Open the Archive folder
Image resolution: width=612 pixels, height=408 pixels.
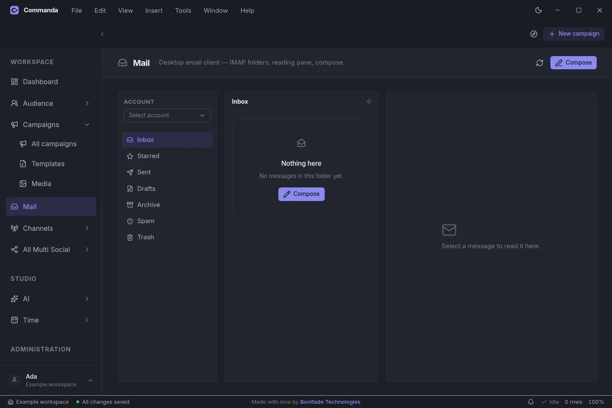coord(167,205)
